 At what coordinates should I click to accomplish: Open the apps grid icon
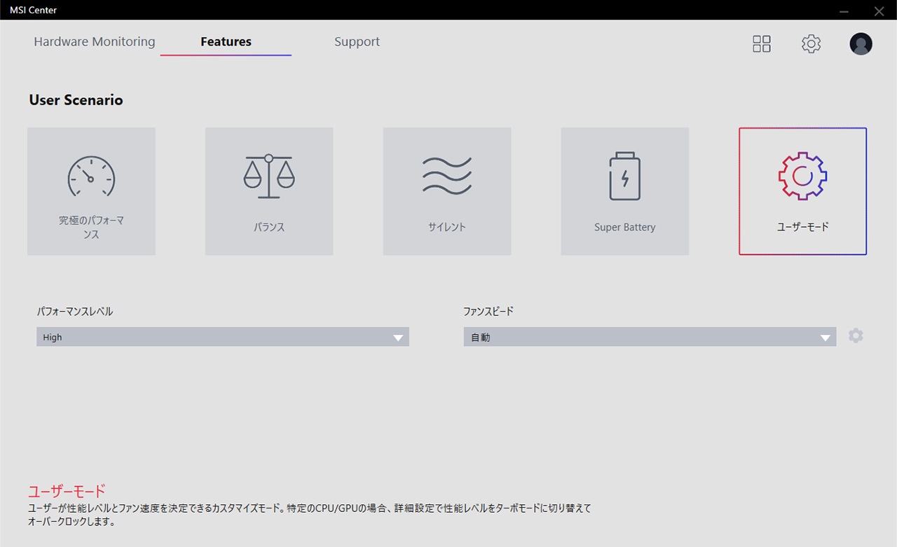pyautogui.click(x=762, y=44)
